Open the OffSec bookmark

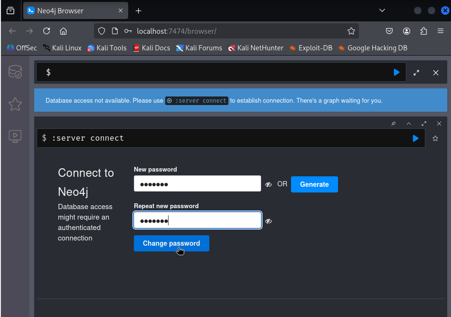[x=22, y=48]
